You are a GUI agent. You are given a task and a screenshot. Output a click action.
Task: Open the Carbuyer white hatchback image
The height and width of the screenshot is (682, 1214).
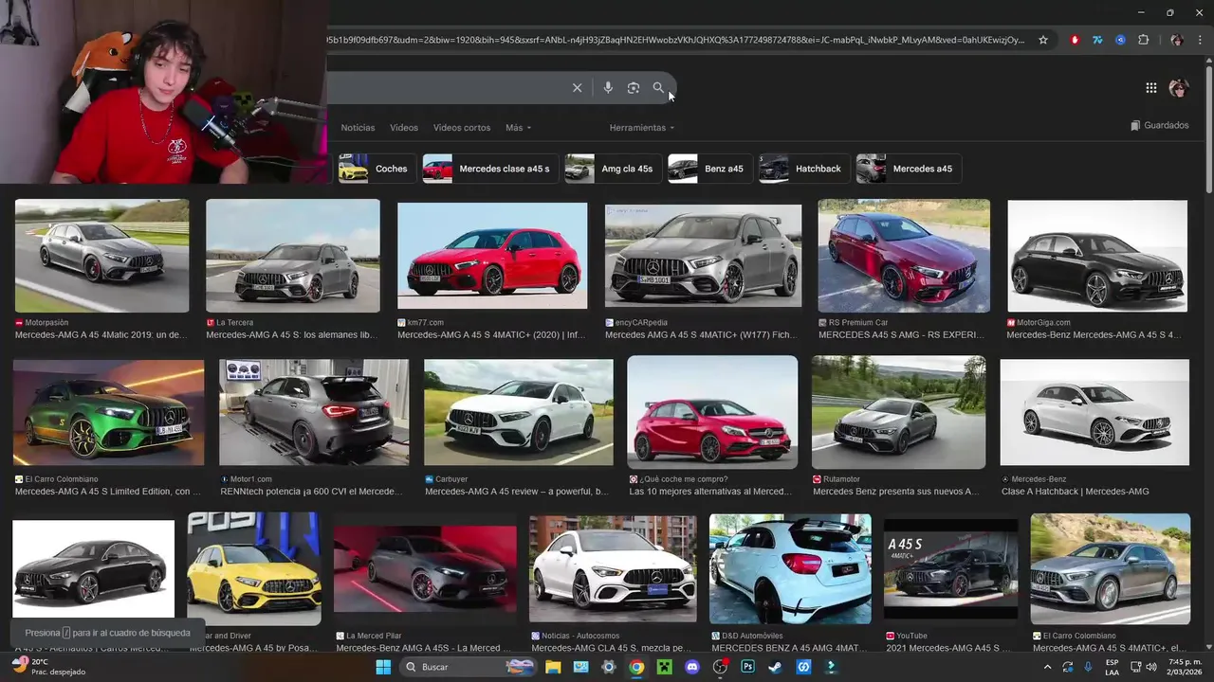point(519,413)
